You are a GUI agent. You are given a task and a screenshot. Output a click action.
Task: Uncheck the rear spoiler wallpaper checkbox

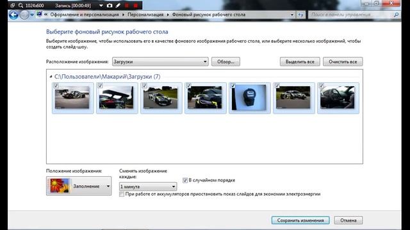[100, 86]
